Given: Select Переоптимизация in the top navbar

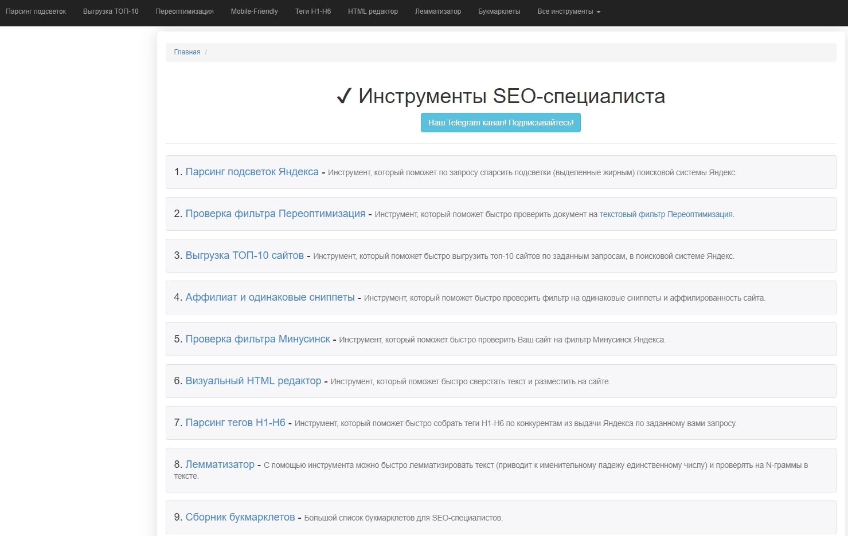Looking at the screenshot, I should 185,11.
